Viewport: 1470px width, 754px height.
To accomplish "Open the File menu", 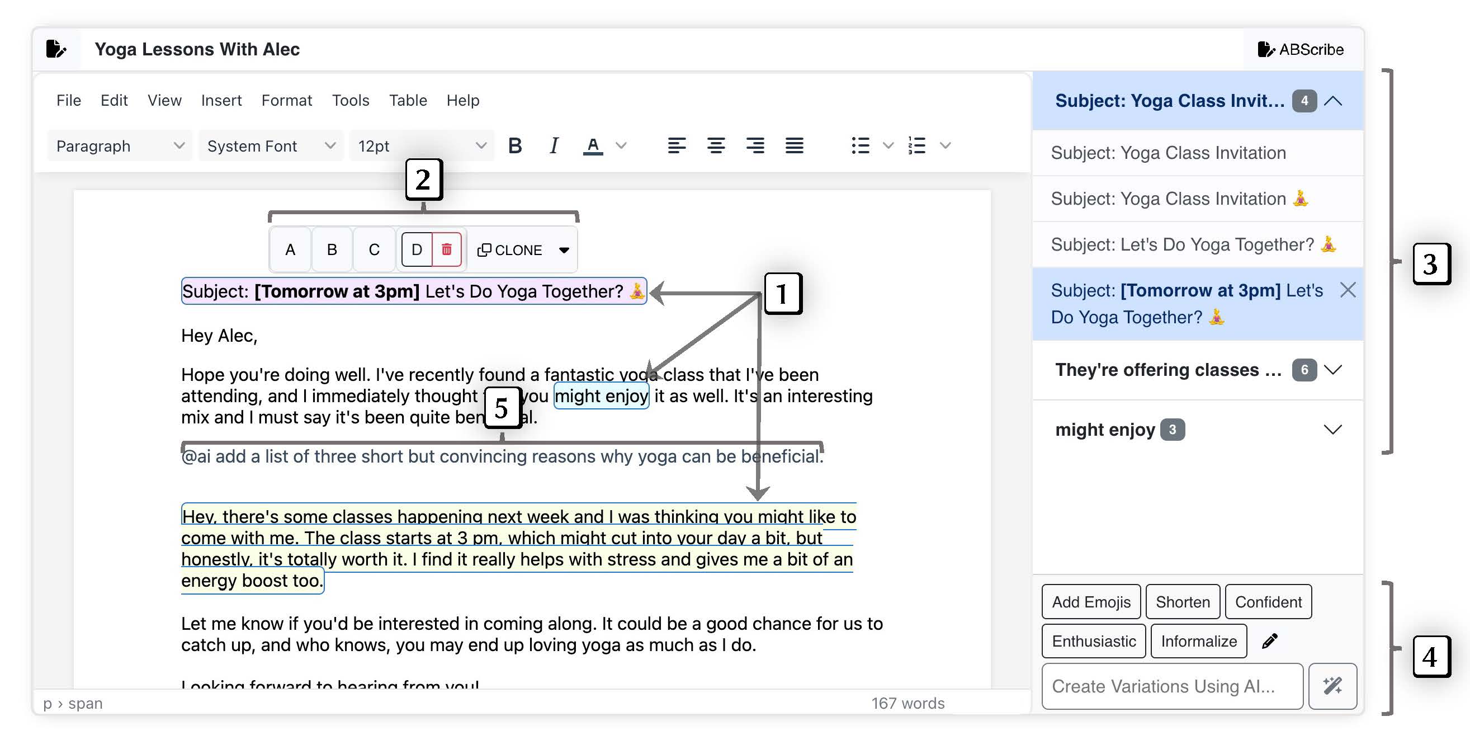I will point(68,101).
